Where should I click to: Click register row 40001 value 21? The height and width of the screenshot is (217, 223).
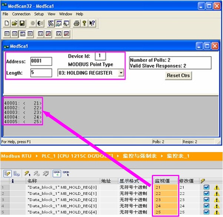coord(23,103)
